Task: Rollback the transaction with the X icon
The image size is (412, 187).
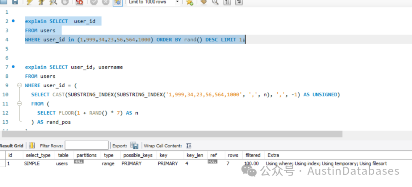Action: pos(106,2)
